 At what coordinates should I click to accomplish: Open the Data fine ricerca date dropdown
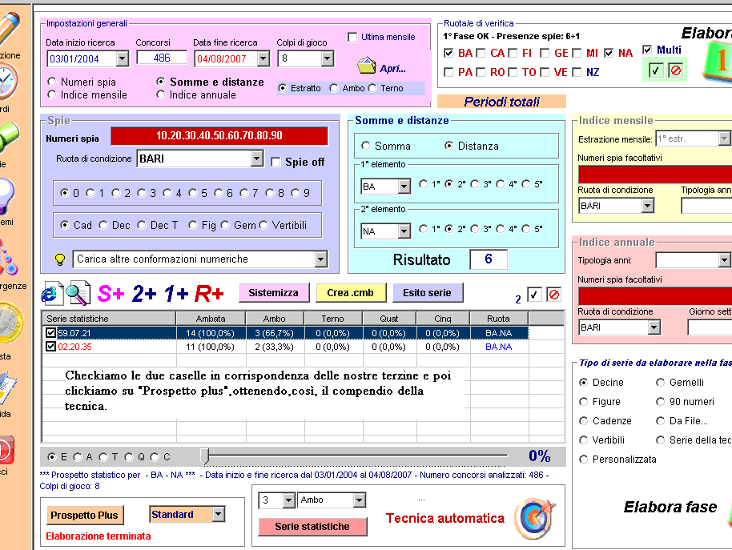coord(263,58)
